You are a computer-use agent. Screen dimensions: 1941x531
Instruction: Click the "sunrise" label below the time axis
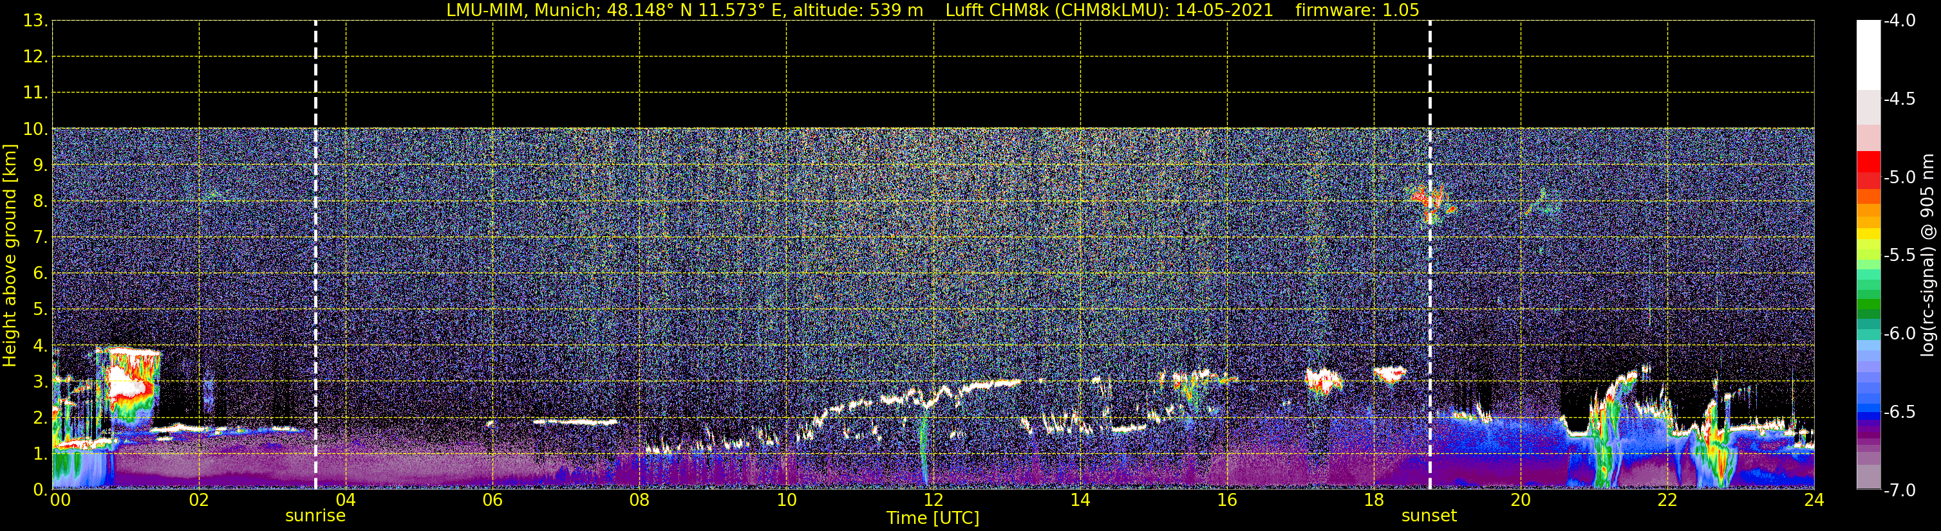coord(315,516)
